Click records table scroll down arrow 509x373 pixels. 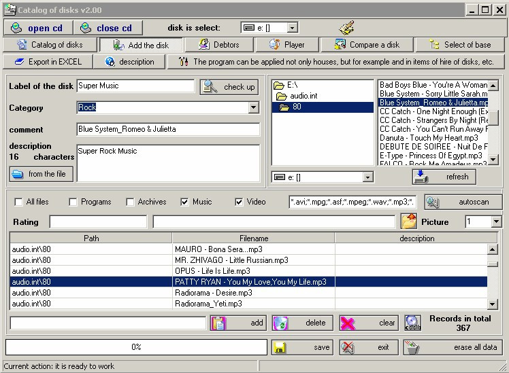[493, 304]
